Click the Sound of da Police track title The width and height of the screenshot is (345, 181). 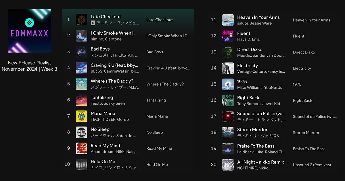point(261,113)
